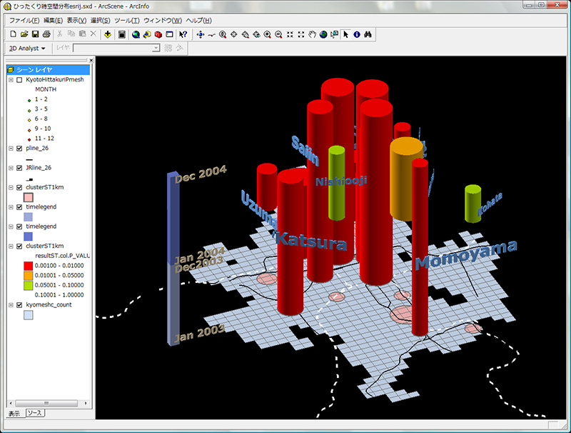Image resolution: width=571 pixels, height=433 pixels.
Task: Open the ファイル(F) menu
Action: (x=25, y=20)
